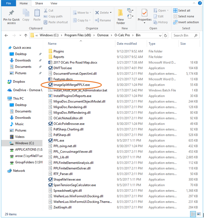
Task: Click Copy path in the ribbon
Action: click(53, 16)
